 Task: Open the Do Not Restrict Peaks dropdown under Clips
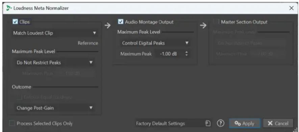(55, 62)
